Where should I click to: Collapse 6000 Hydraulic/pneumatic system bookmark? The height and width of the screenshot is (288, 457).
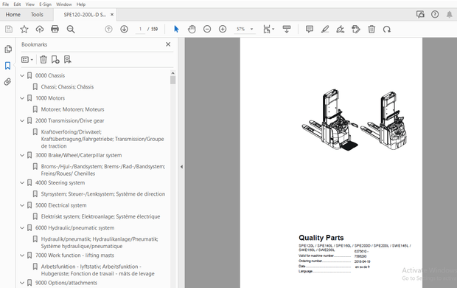(22, 228)
